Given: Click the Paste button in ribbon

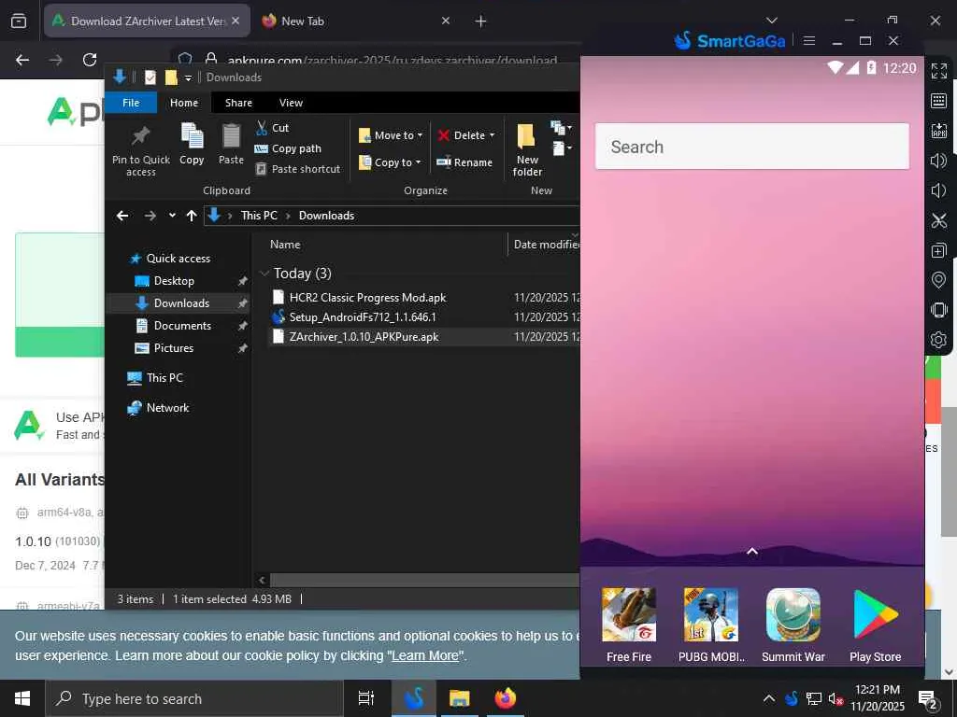Looking at the screenshot, I should tap(232, 144).
